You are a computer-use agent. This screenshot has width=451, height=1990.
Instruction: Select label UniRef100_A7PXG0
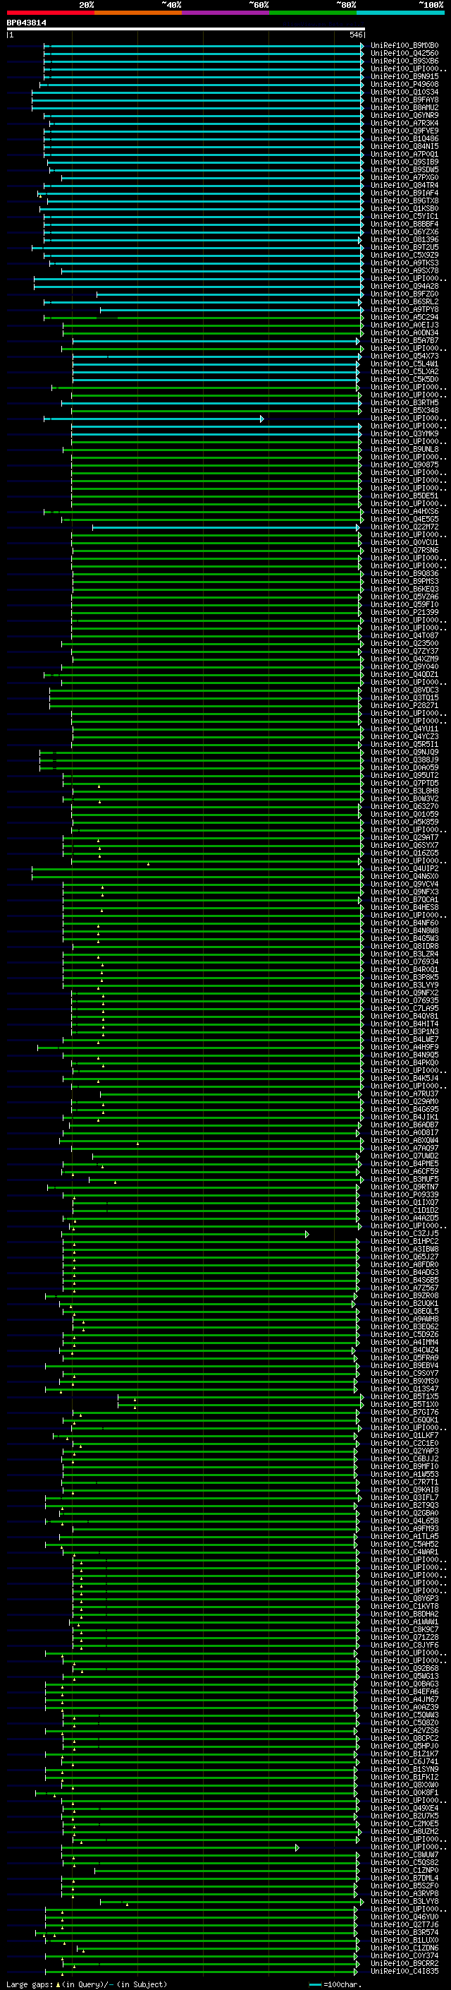(404, 178)
